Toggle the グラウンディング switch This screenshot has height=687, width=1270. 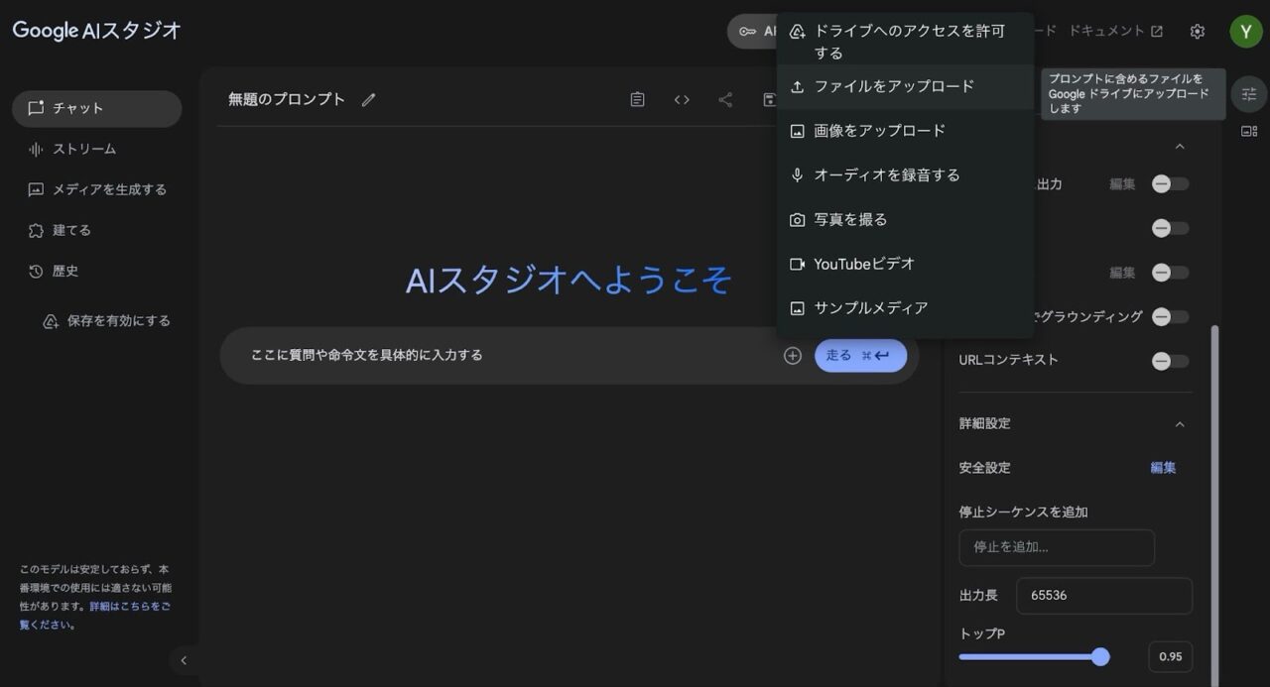(1170, 317)
